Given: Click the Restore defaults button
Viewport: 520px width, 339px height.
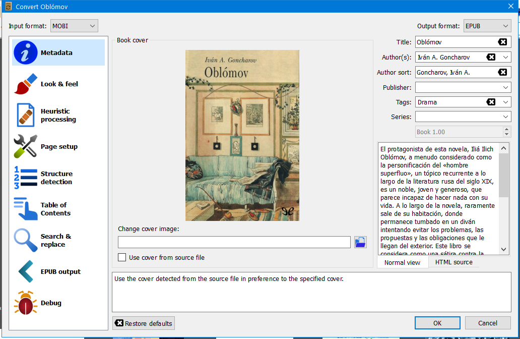Looking at the screenshot, I should point(144,323).
